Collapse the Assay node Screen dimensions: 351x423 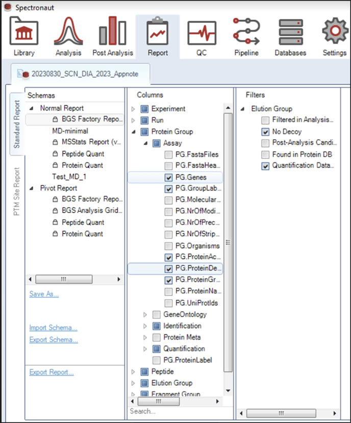tap(146, 143)
